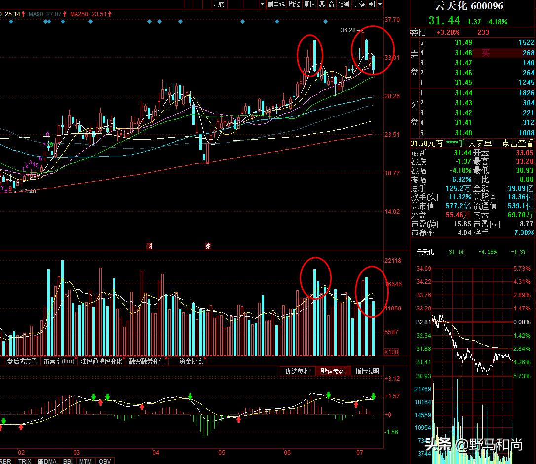
Task: Click the 点击查看 link
Action: tap(518, 143)
